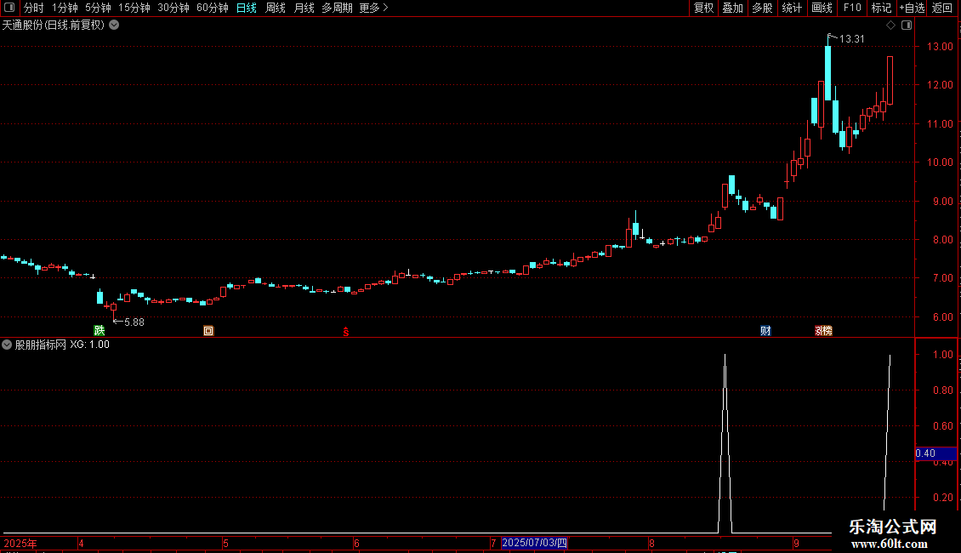Image resolution: width=961 pixels, height=553 pixels.
Task: Open F10 company information
Action: point(852,8)
